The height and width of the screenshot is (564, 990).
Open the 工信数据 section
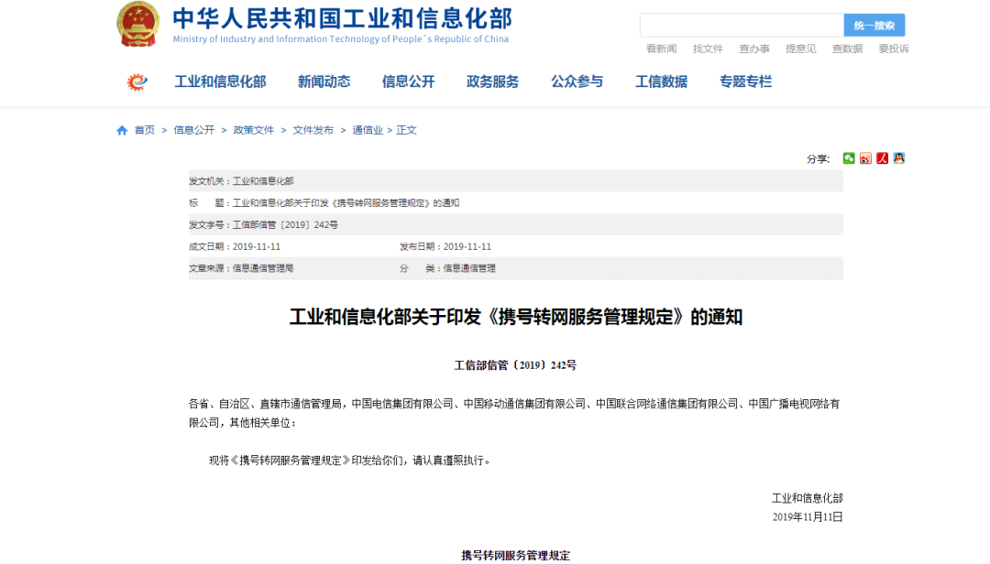click(x=661, y=81)
